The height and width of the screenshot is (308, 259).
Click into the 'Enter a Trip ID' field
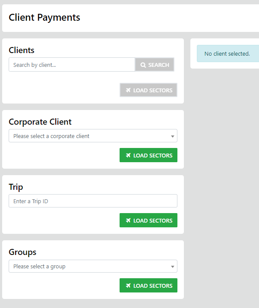[93, 201]
